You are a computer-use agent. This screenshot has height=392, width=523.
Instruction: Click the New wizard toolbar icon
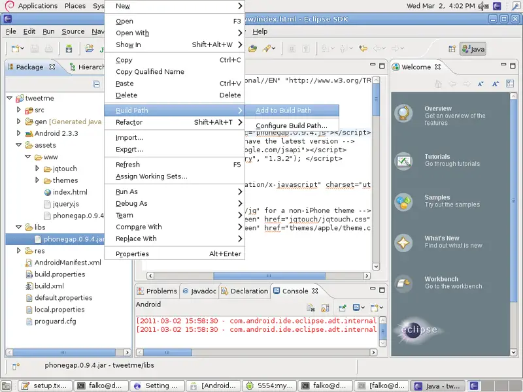15,48
